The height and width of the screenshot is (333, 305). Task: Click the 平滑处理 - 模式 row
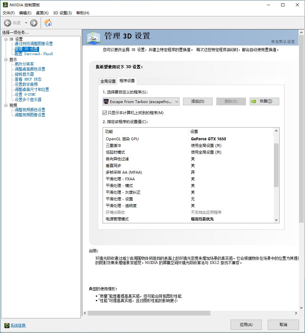[188, 186]
